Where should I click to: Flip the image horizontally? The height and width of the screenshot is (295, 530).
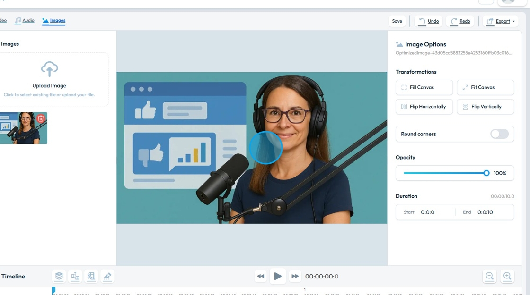tap(424, 107)
